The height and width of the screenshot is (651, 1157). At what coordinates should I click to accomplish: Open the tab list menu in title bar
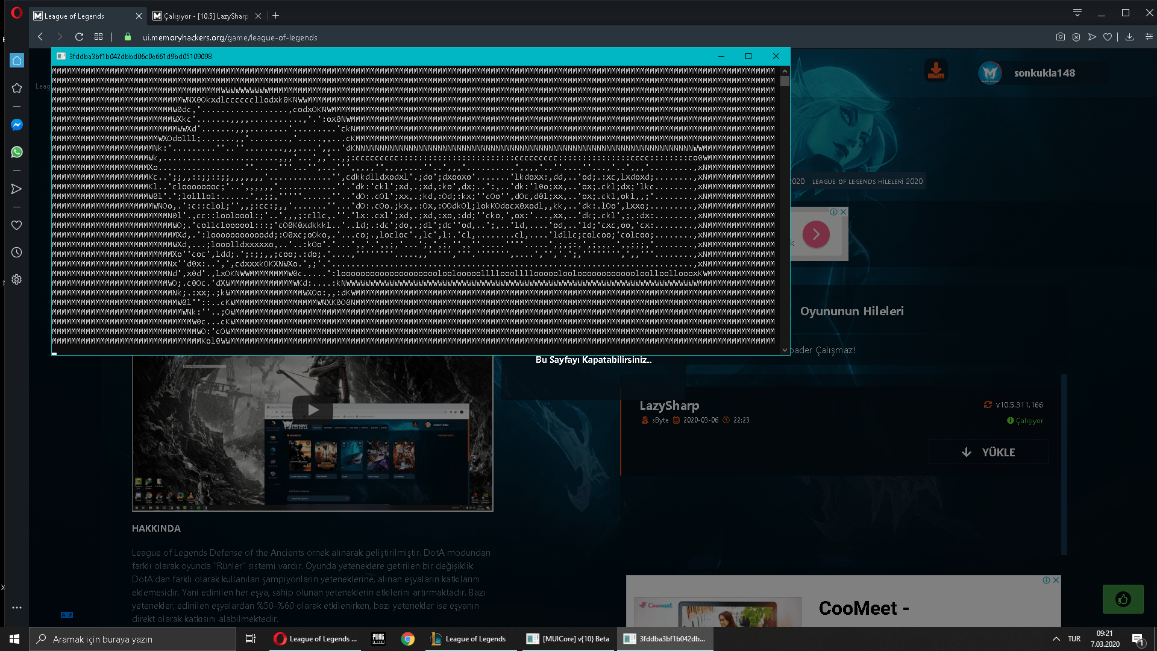(x=1077, y=13)
